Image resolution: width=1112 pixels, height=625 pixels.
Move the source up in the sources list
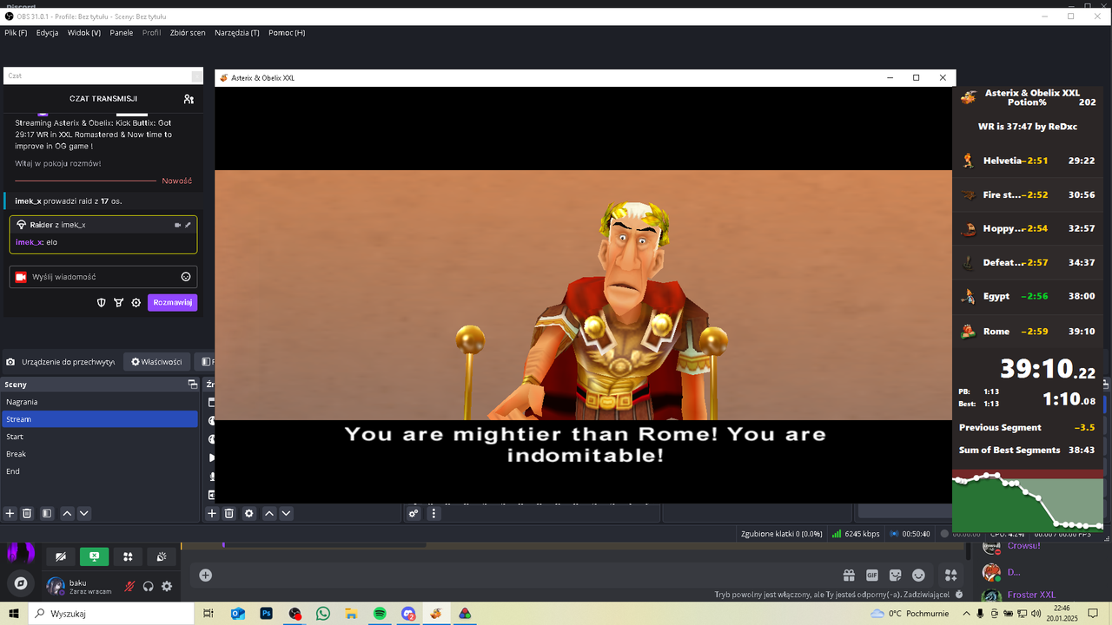269,514
